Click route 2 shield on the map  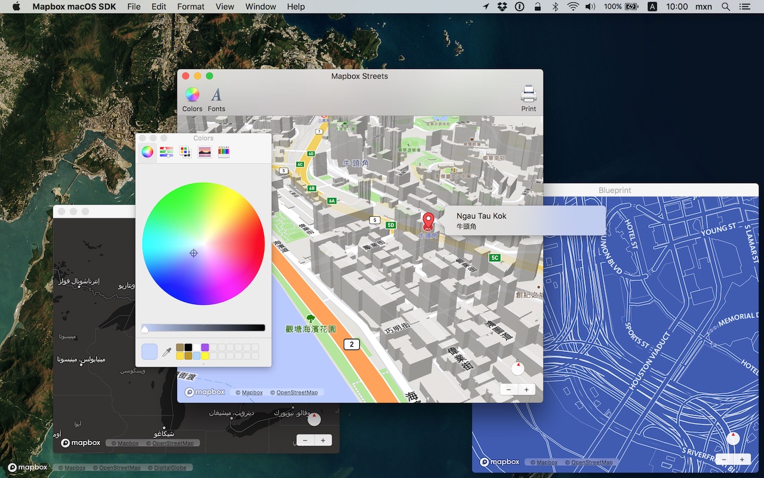[x=352, y=344]
